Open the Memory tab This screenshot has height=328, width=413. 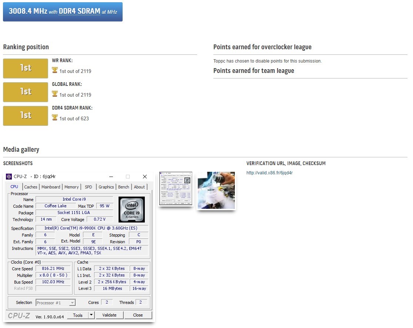[x=71, y=187]
